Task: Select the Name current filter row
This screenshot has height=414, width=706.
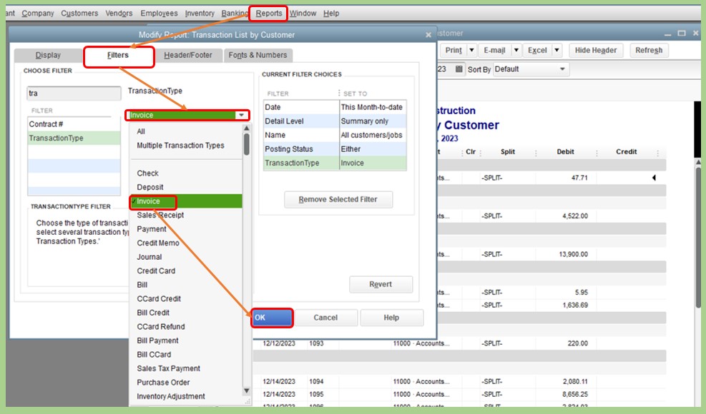Action: [x=335, y=136]
